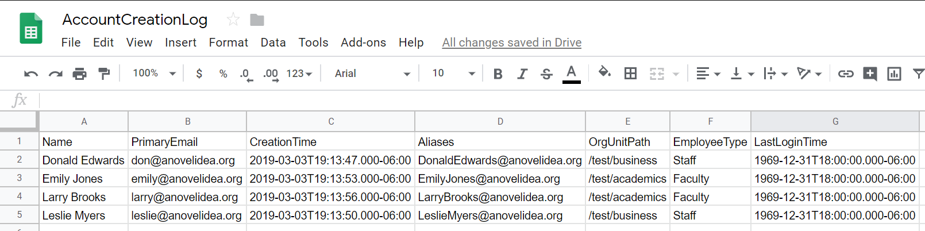925x231 pixels.
Task: Toggle strikethrough formatting
Action: [x=546, y=74]
